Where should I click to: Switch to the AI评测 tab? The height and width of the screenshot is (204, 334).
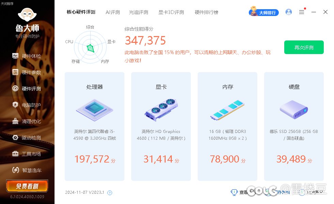click(x=113, y=12)
